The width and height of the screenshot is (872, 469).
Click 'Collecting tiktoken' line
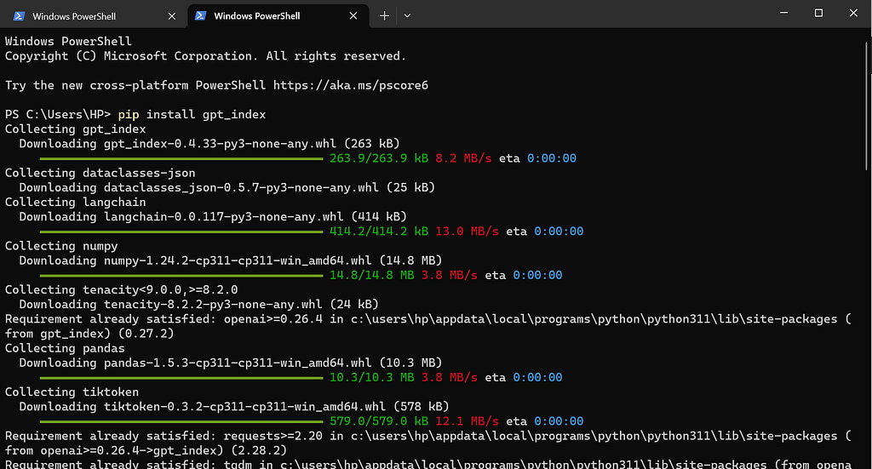point(72,392)
